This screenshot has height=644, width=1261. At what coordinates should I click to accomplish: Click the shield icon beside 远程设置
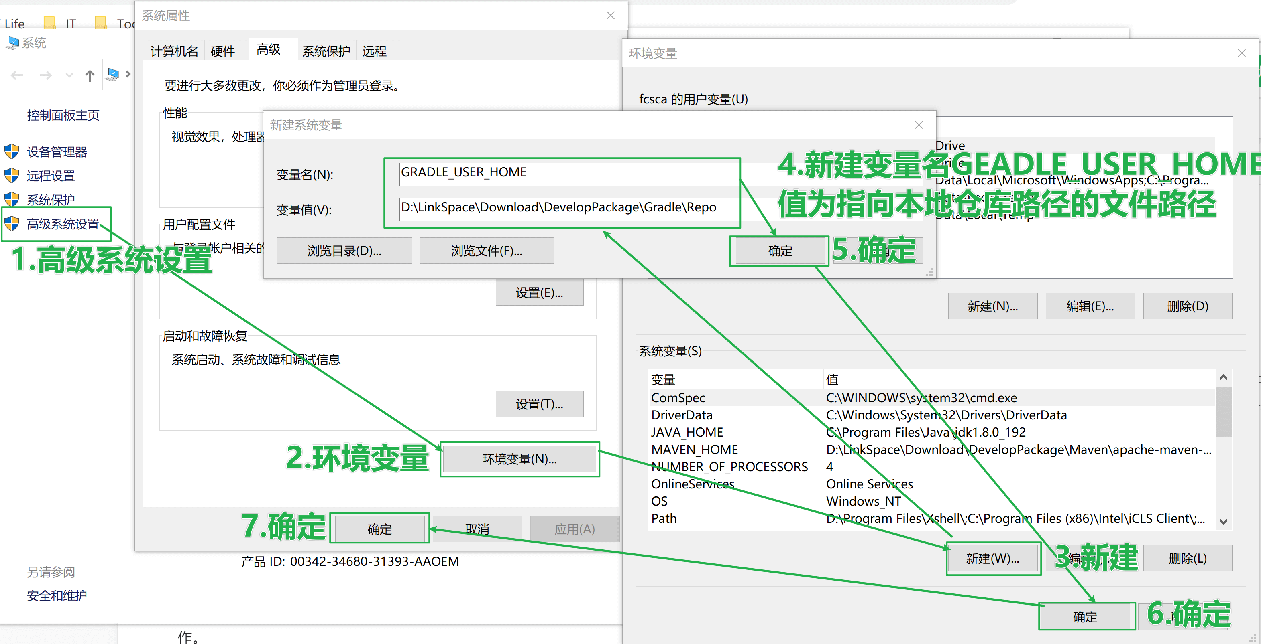click(x=12, y=176)
